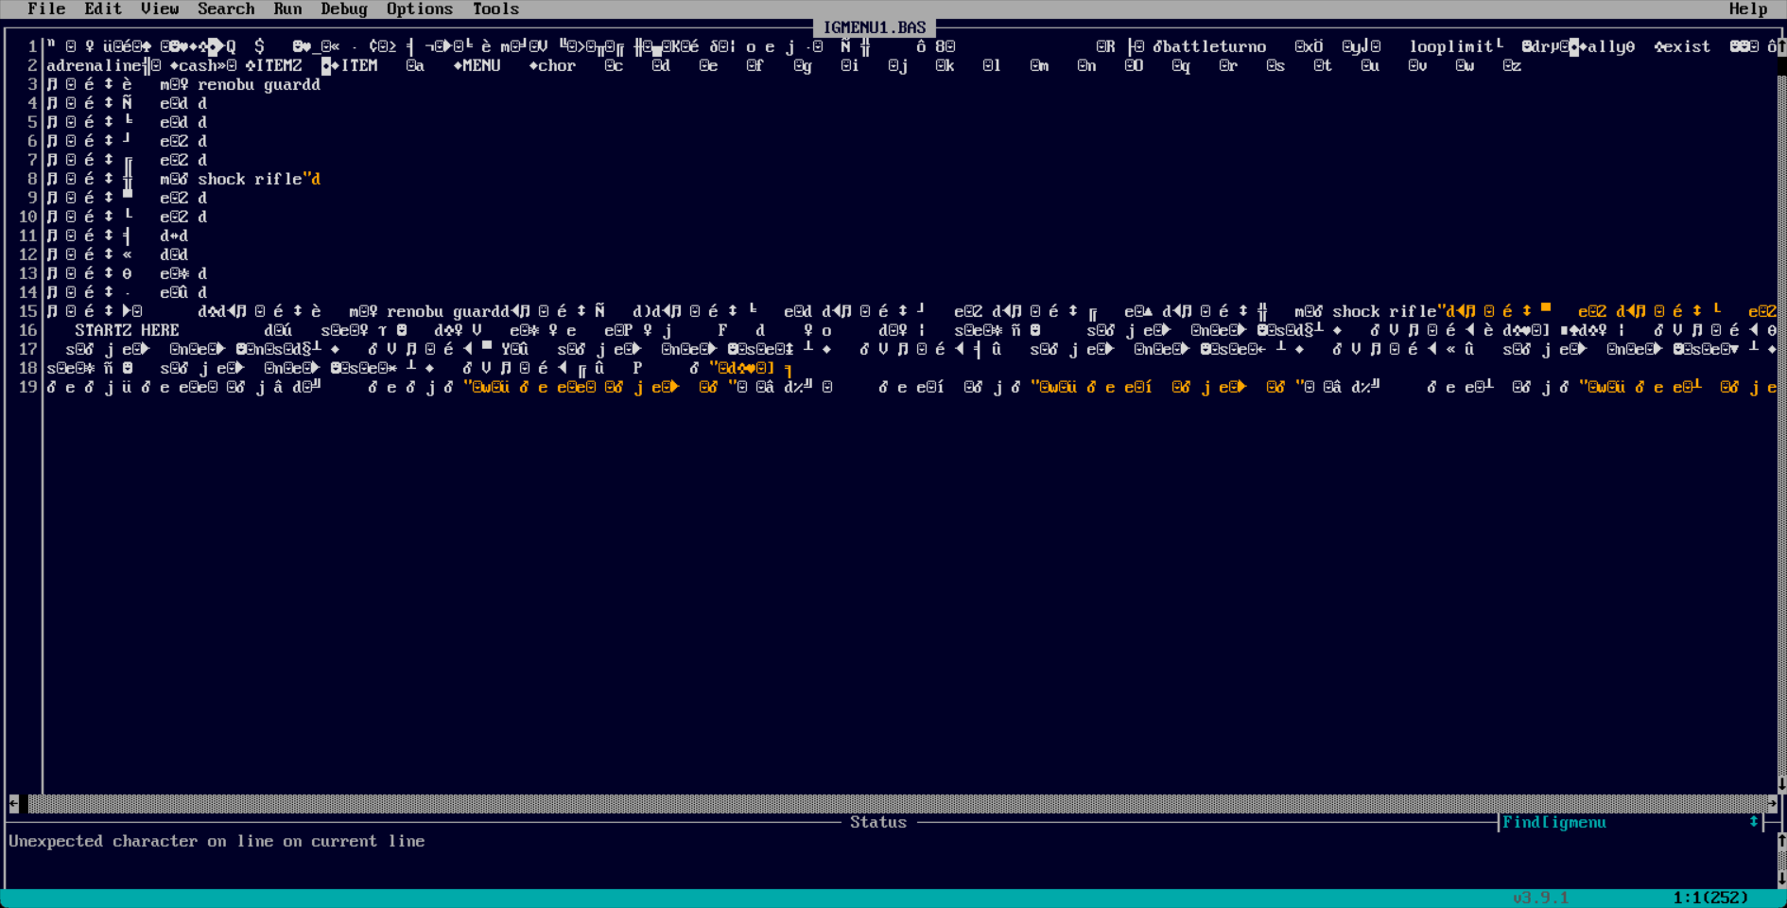Click line number 15 in the gutter
This screenshot has width=1787, height=908.
click(x=27, y=311)
